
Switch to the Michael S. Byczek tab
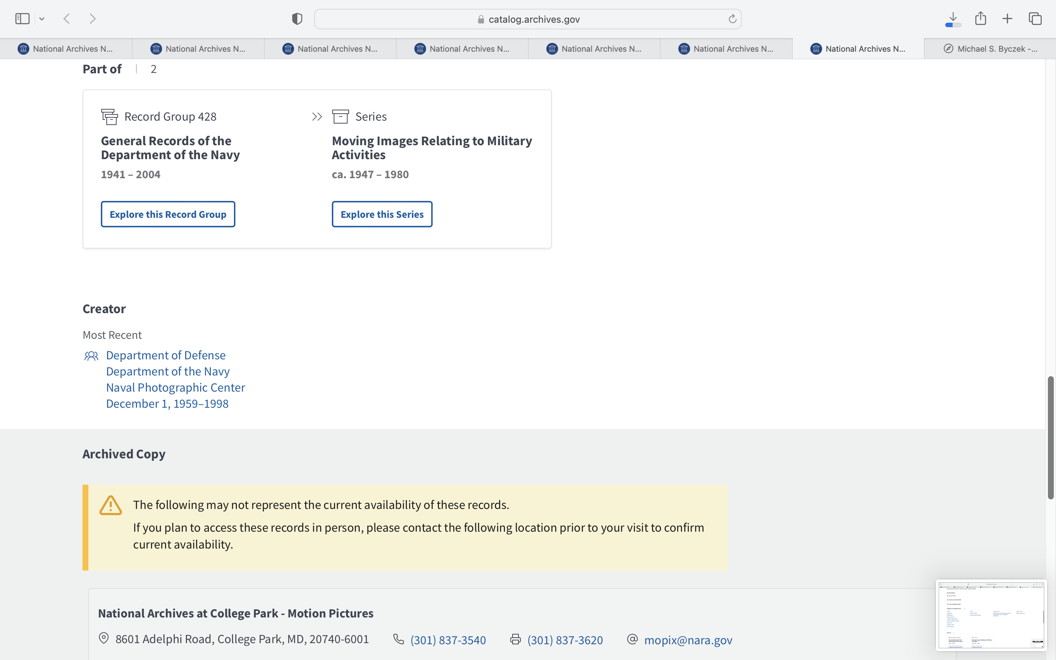[990, 49]
